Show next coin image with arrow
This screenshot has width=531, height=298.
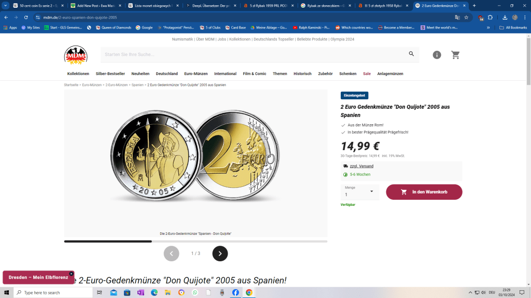[220, 254]
